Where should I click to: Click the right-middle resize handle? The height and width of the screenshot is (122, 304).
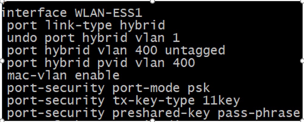[x=302, y=61]
